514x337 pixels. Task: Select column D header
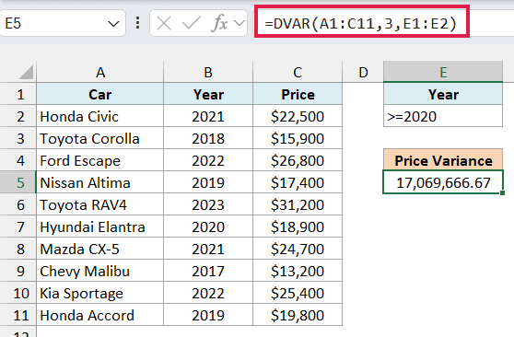coord(363,72)
